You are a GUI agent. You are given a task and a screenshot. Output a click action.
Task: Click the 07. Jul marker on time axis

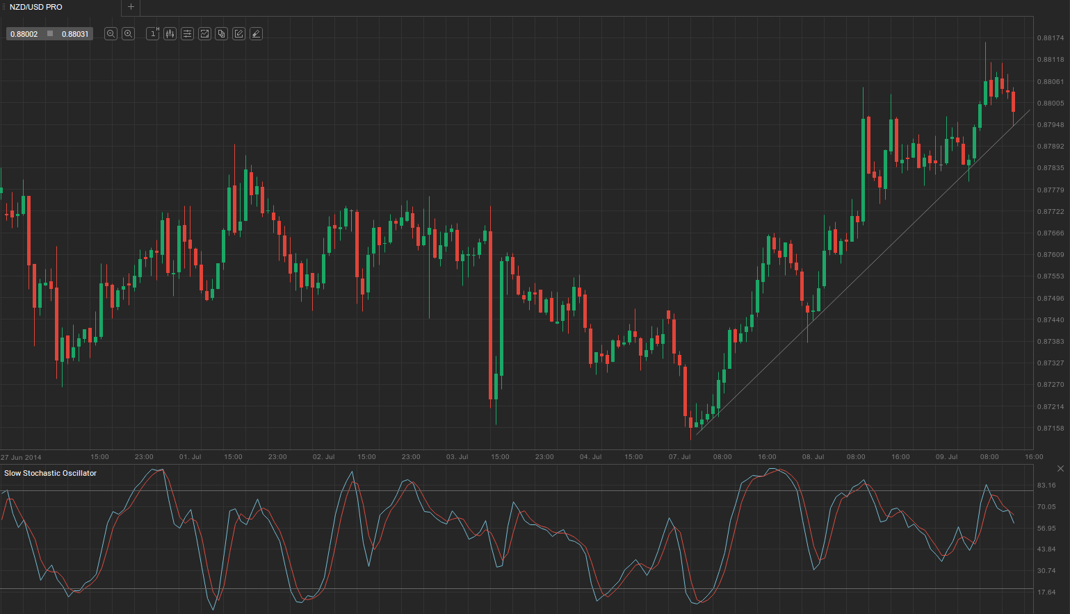pyautogui.click(x=679, y=457)
